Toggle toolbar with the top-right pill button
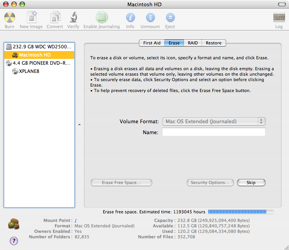 coord(282,4)
